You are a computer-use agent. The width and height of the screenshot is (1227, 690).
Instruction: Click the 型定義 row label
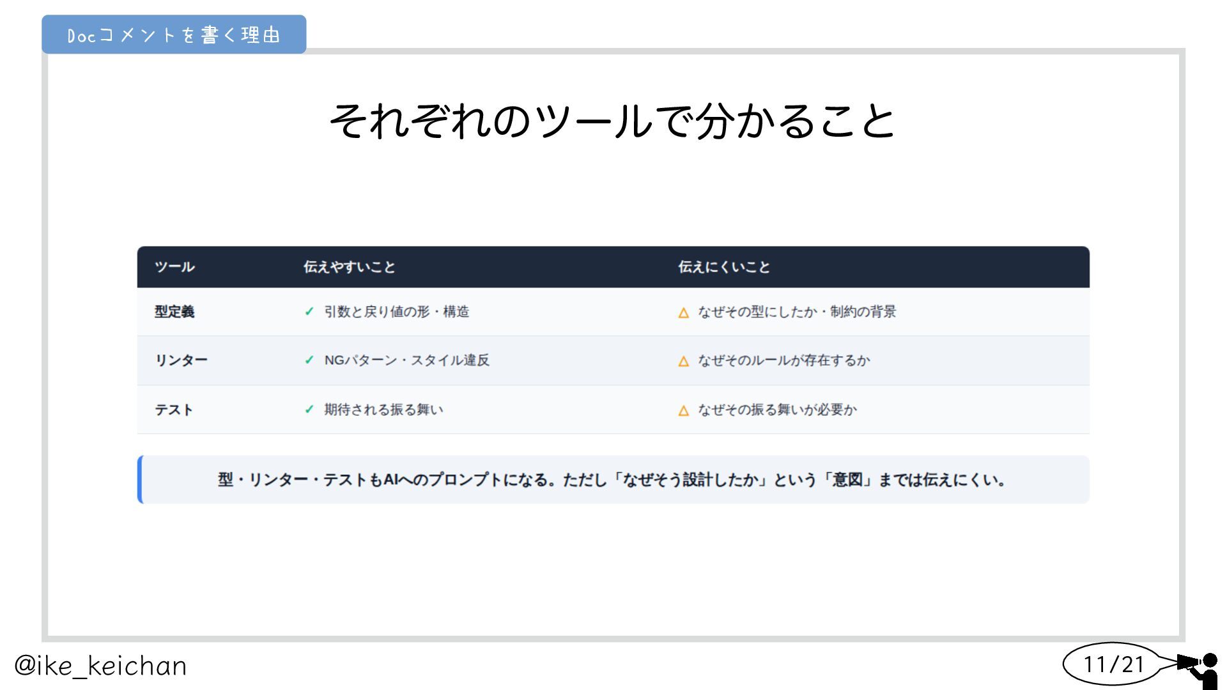[174, 312]
